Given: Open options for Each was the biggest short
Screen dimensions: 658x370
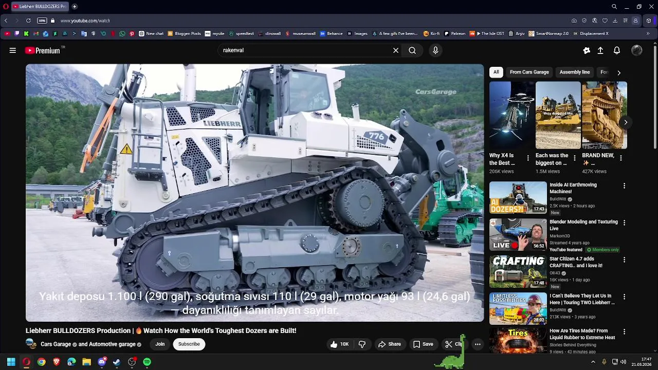Looking at the screenshot, I should pos(574,158).
